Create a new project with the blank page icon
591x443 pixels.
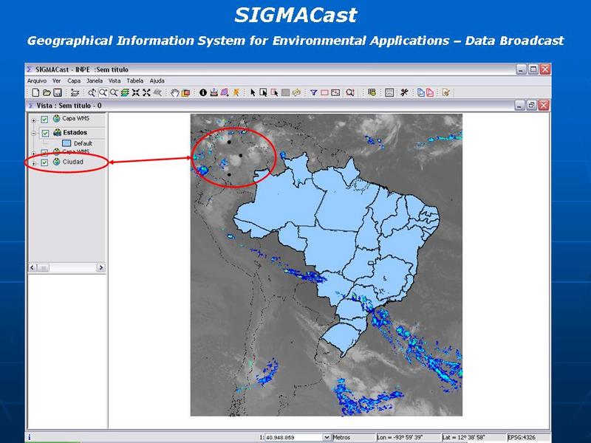pos(35,93)
